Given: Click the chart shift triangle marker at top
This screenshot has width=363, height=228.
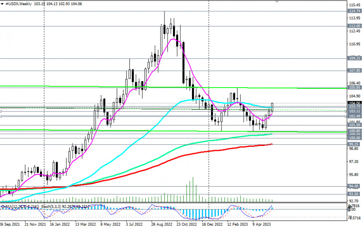Looking at the screenshot, I should (x=277, y=2).
